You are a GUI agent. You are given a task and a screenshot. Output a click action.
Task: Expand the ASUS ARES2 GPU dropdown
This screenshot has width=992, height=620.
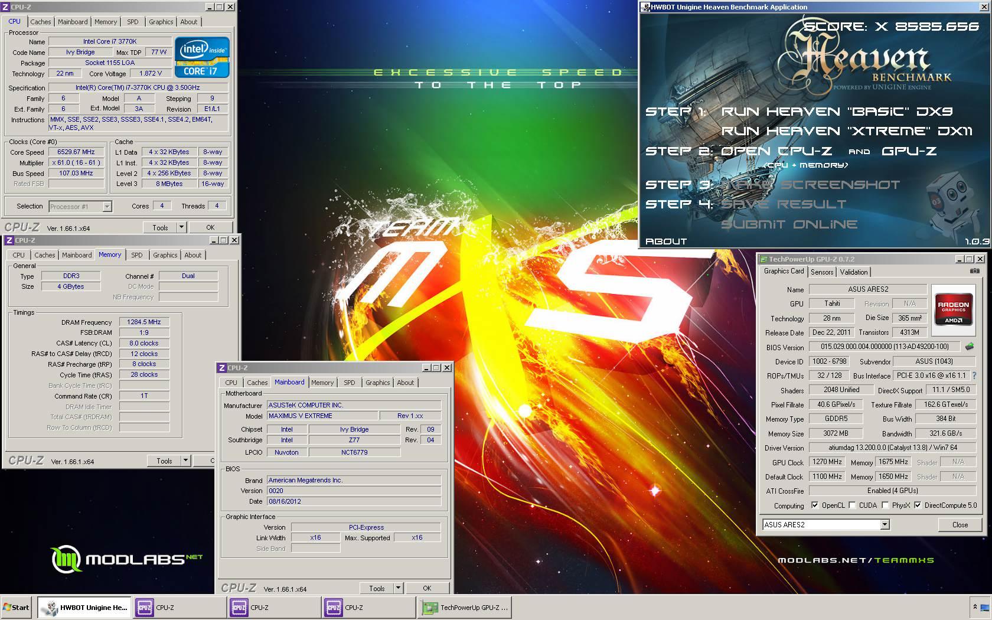[885, 524]
